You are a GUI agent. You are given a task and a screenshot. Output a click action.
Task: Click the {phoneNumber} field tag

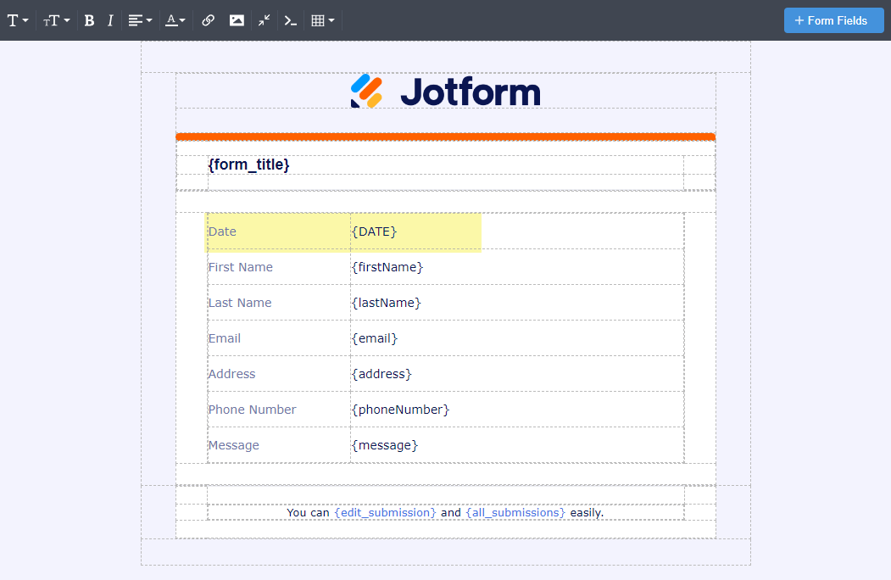pos(401,410)
